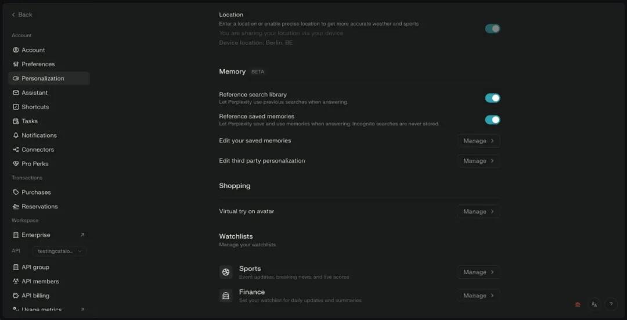Click the Notifications bell icon in sidebar
Viewport: 627px width, 320px height.
coord(16,135)
